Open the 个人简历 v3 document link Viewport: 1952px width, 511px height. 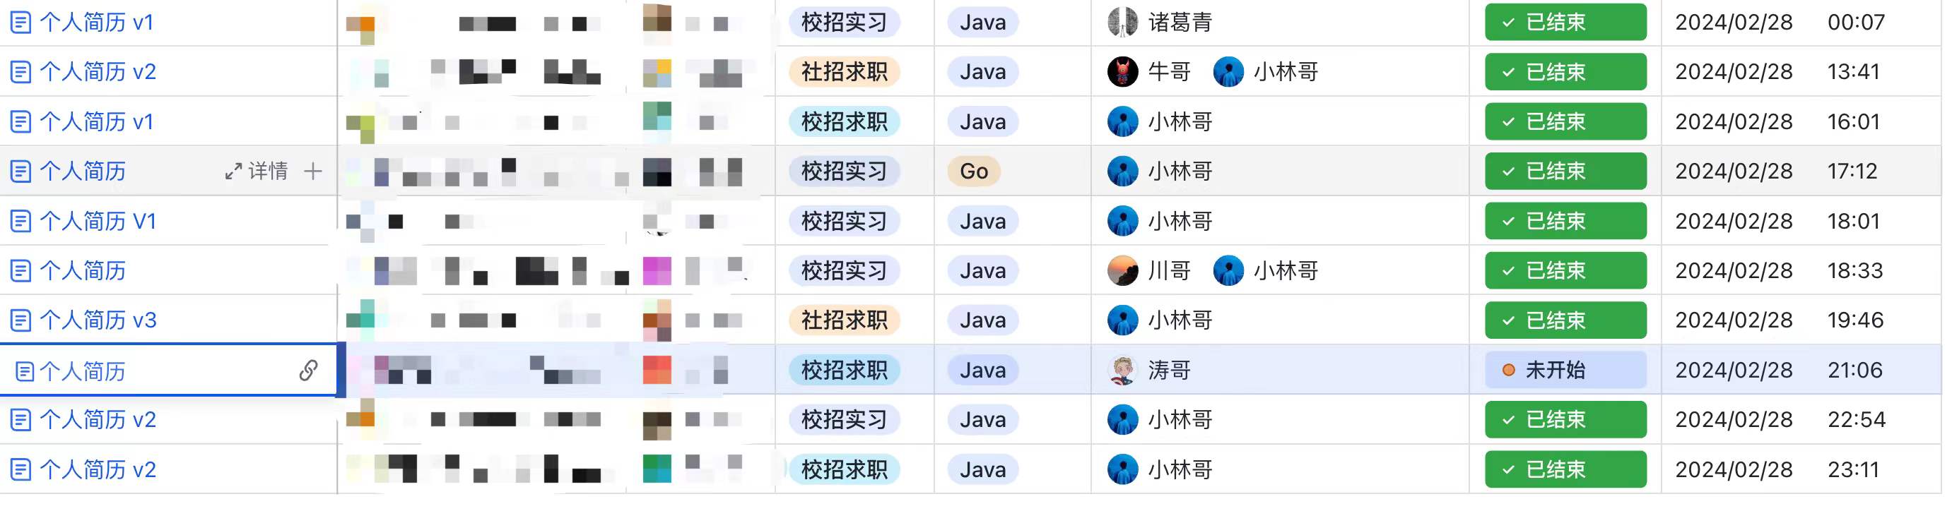98,320
